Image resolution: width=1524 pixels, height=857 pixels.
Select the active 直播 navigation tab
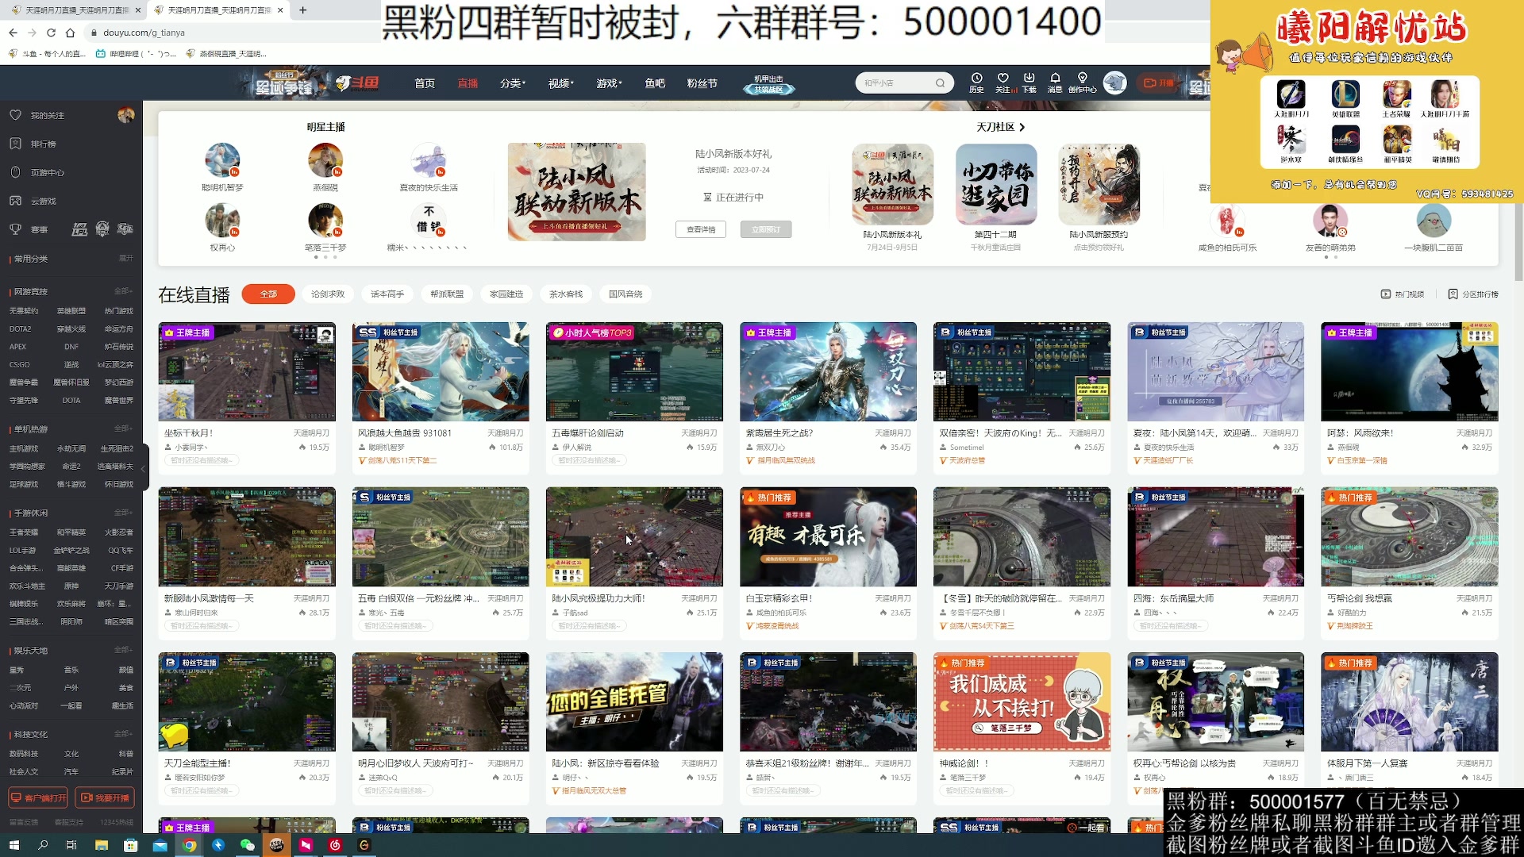[x=468, y=83]
